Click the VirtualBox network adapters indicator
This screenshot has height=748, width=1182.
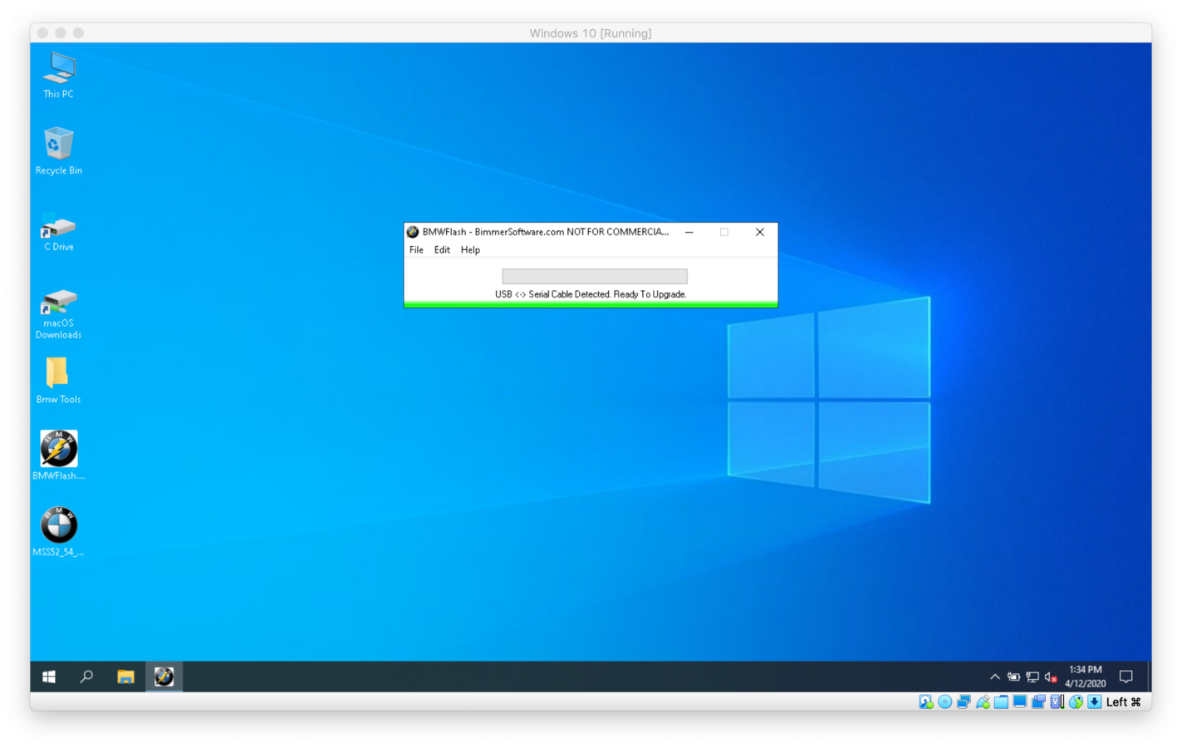[x=964, y=702]
